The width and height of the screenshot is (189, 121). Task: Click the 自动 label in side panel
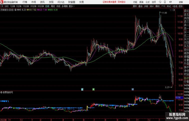coord(186,78)
